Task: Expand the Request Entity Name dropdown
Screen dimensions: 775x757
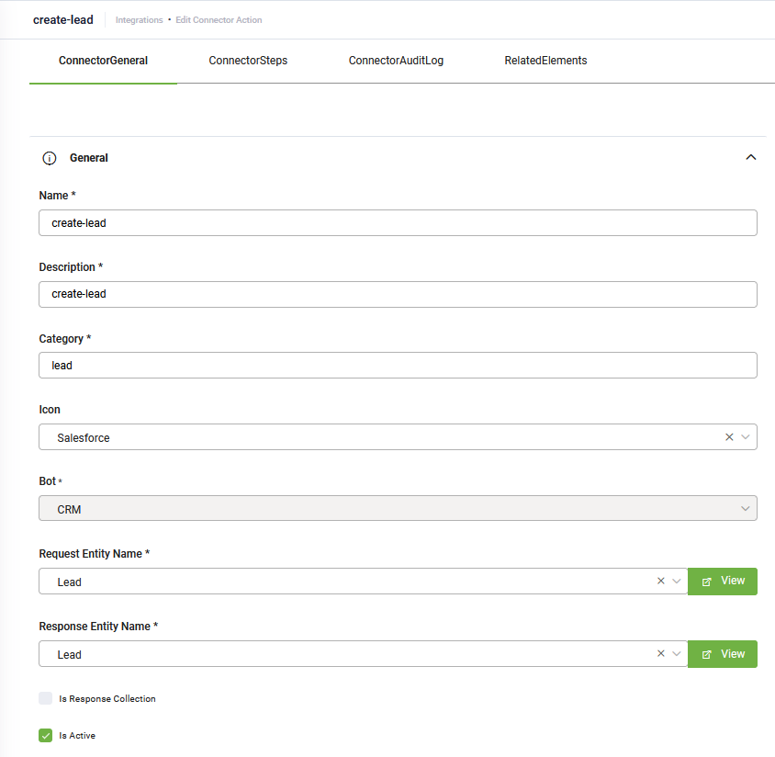Action: 677,582
